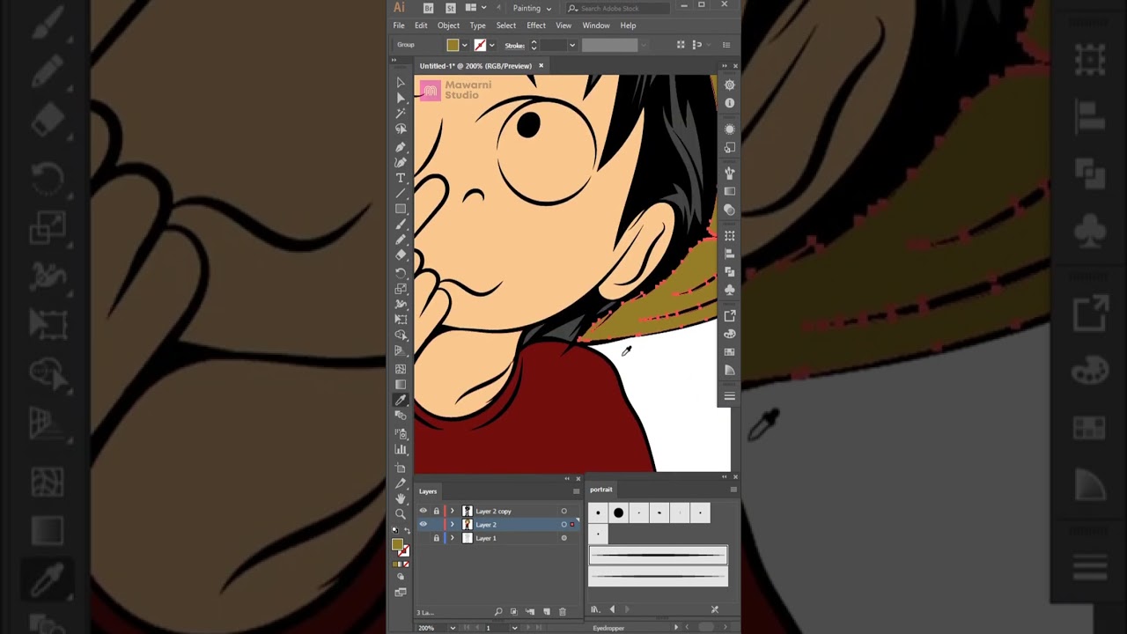Open Adobe Bridge via Br icon
This screenshot has height=634, width=1127.
tap(429, 8)
